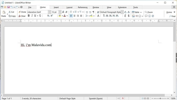Toggle Underline formatting
Viewport: 177px width, 100px height.
pos(35,16)
